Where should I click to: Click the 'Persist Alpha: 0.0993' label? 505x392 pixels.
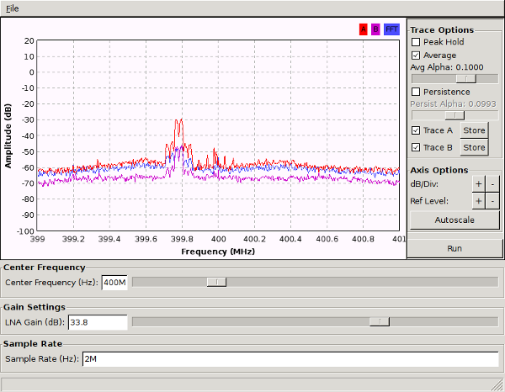(x=453, y=104)
